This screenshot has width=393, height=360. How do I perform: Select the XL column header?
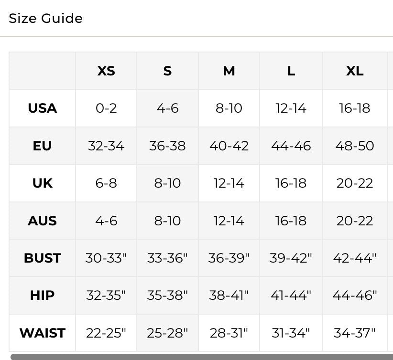pyautogui.click(x=355, y=71)
